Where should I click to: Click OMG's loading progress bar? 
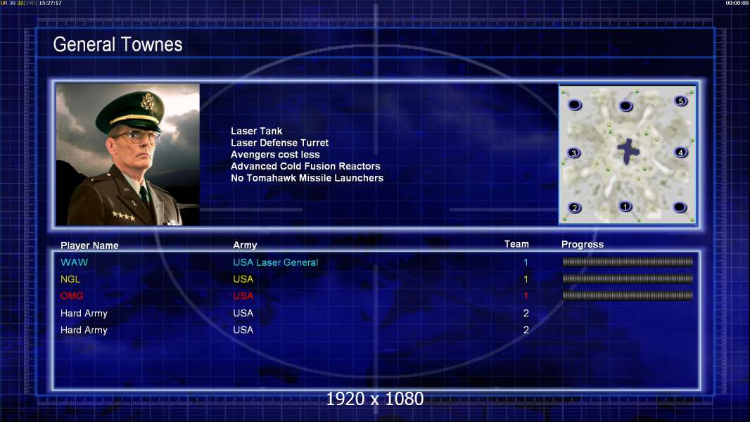coord(627,296)
